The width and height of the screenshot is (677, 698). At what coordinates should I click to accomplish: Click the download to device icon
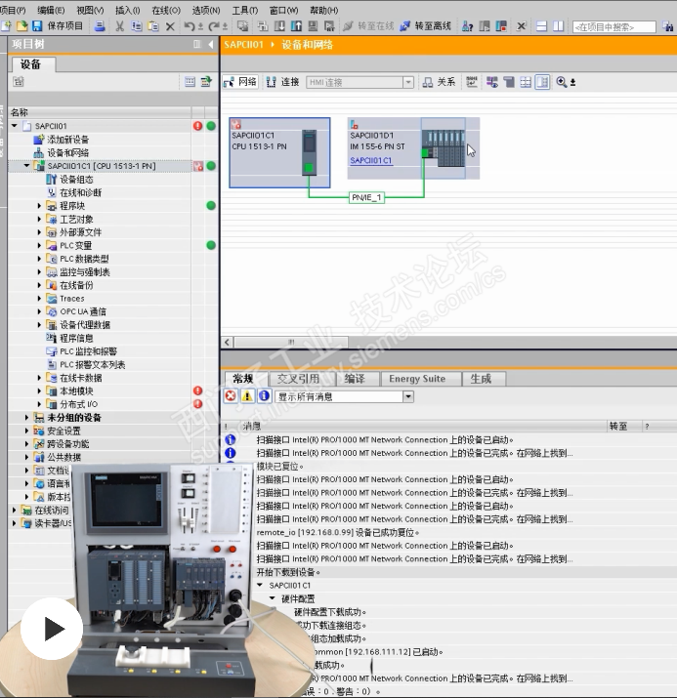click(279, 26)
